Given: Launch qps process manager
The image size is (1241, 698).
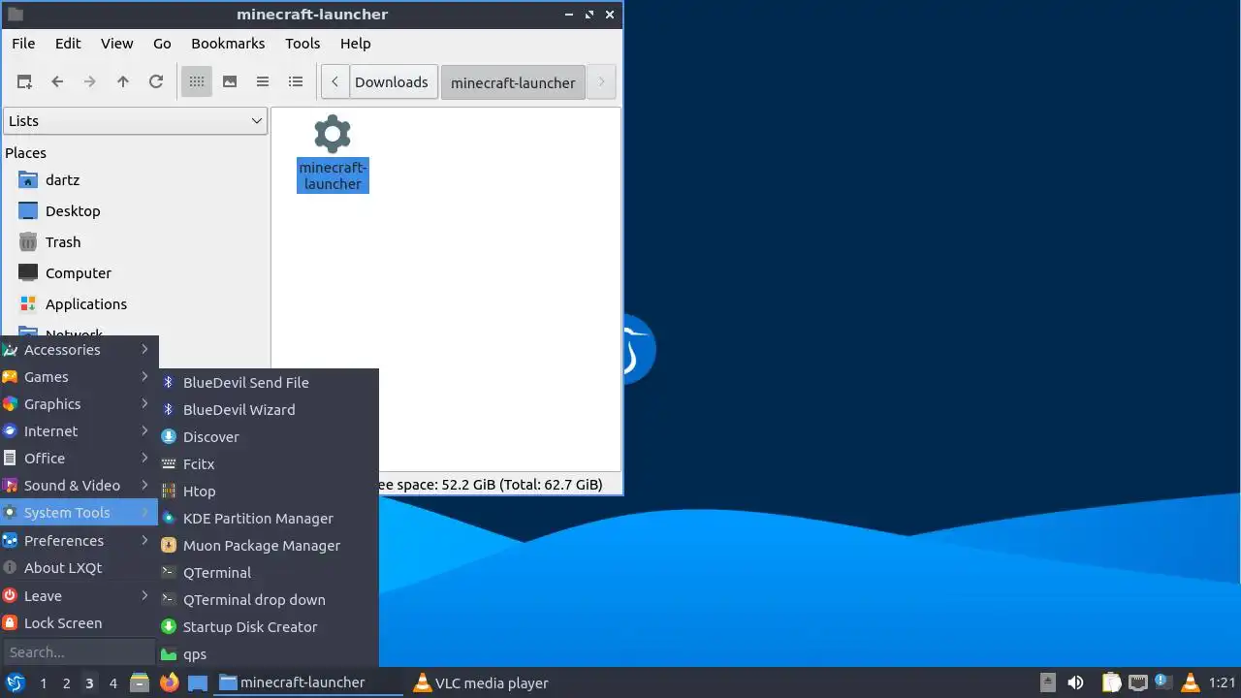Looking at the screenshot, I should pos(269,654).
